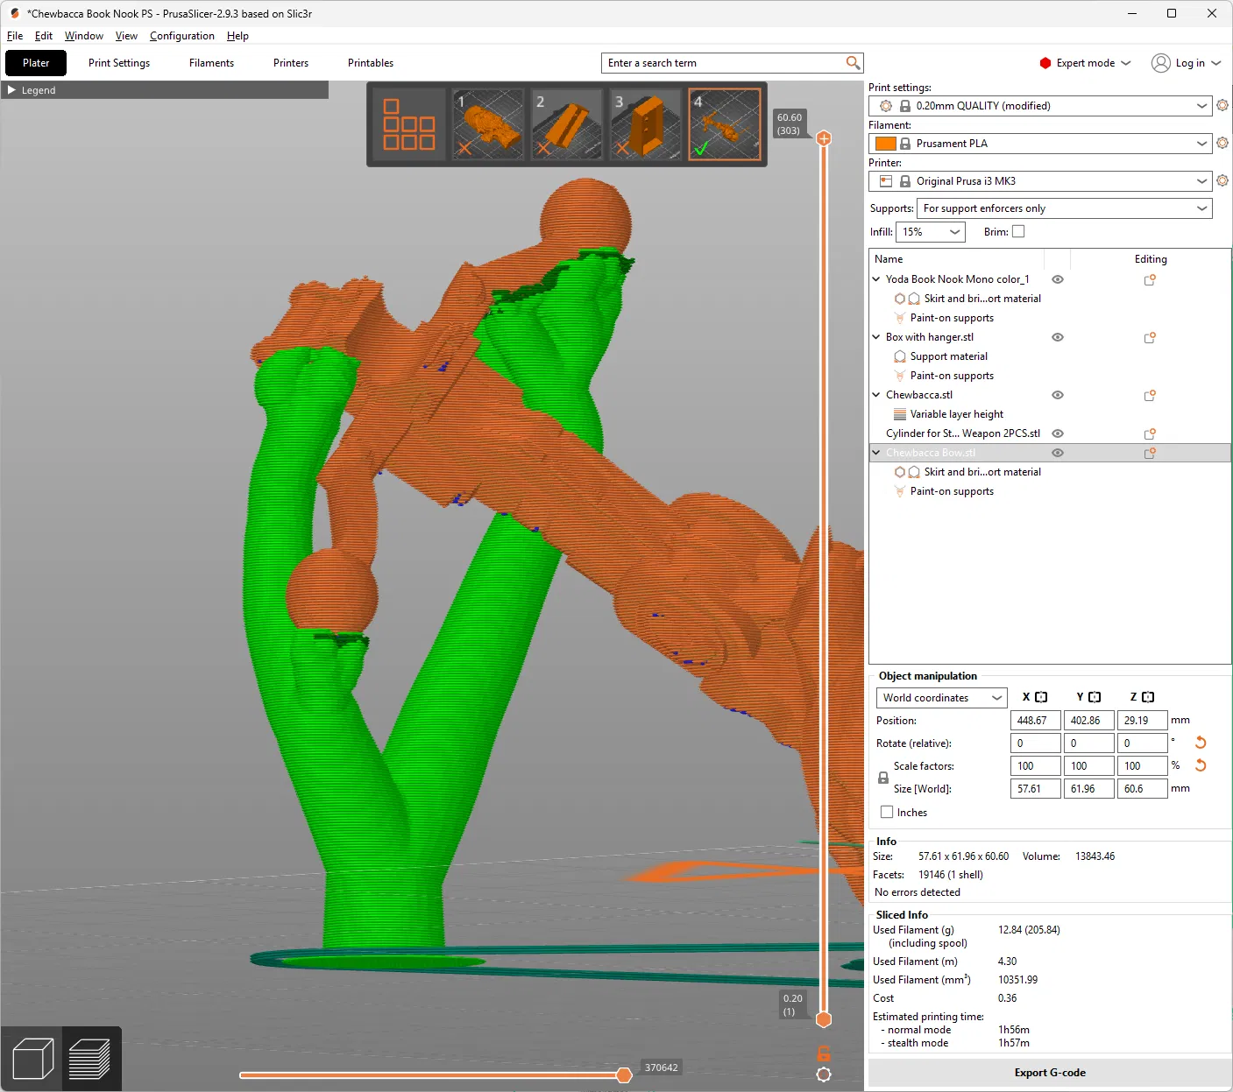Viewport: 1233px width, 1092px height.
Task: Expand the Legend panel
Action: pyautogui.click(x=165, y=90)
